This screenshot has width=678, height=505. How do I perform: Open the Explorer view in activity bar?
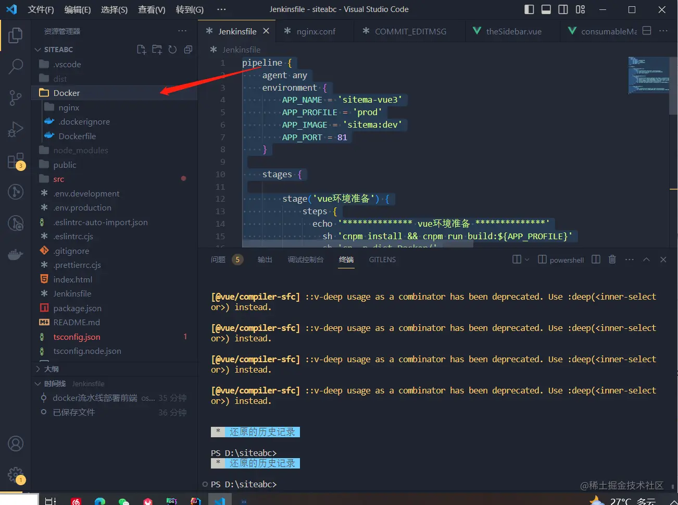16,35
